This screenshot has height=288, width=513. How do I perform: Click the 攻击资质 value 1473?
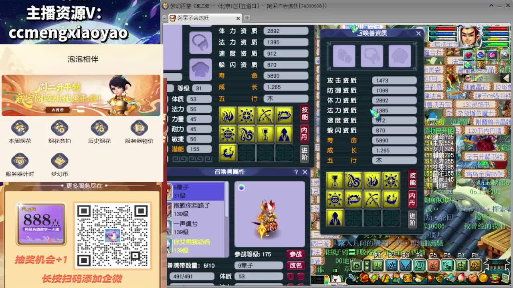(x=394, y=80)
